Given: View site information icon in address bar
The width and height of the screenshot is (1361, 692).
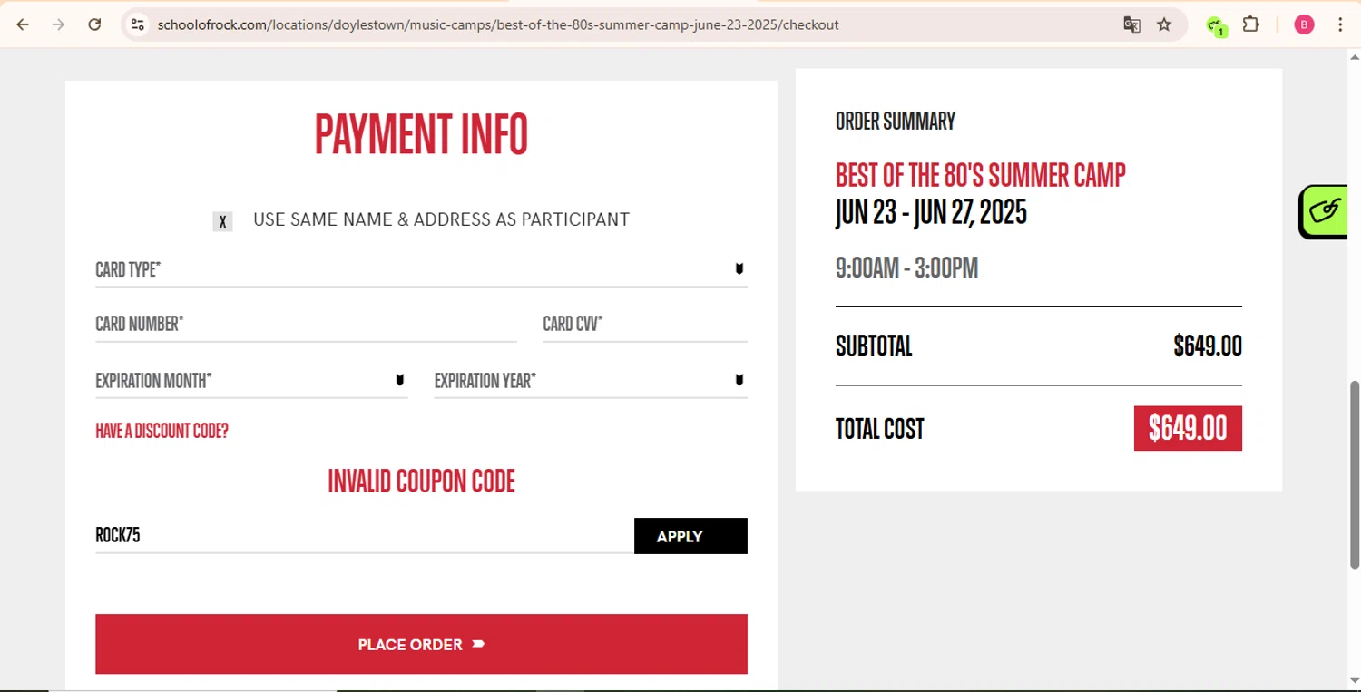Looking at the screenshot, I should [x=138, y=24].
